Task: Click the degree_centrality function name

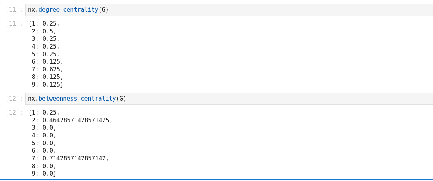Action: tap(68, 10)
